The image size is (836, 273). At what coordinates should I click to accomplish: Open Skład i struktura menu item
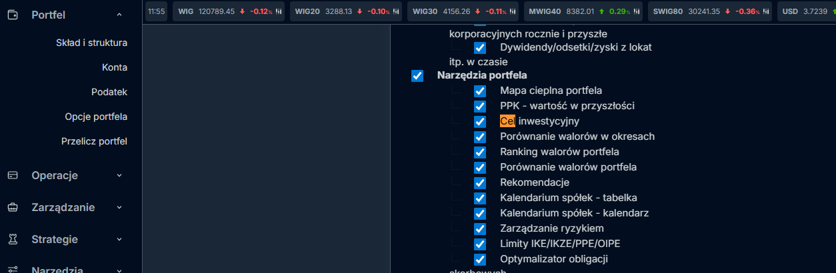(x=91, y=43)
